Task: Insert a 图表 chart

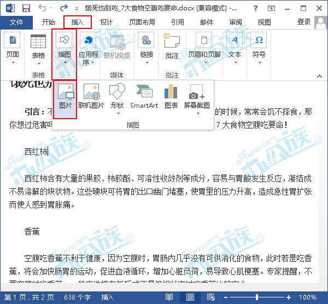Action: pos(171,97)
